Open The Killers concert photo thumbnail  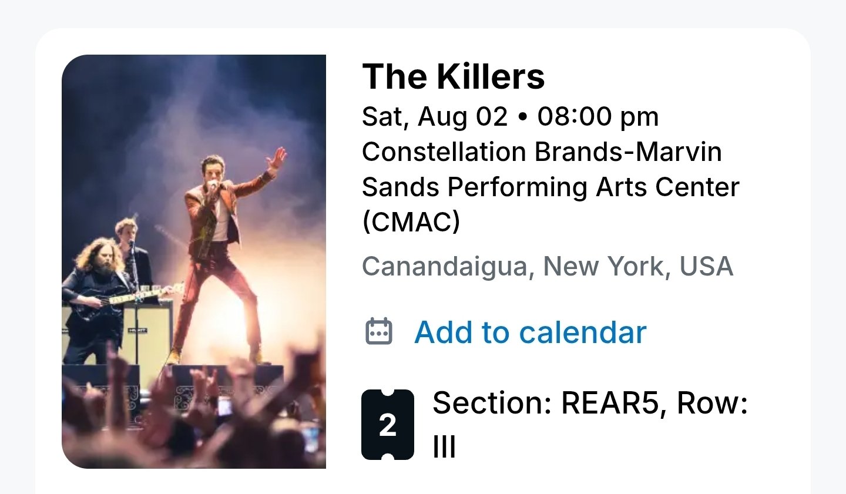coord(194,261)
